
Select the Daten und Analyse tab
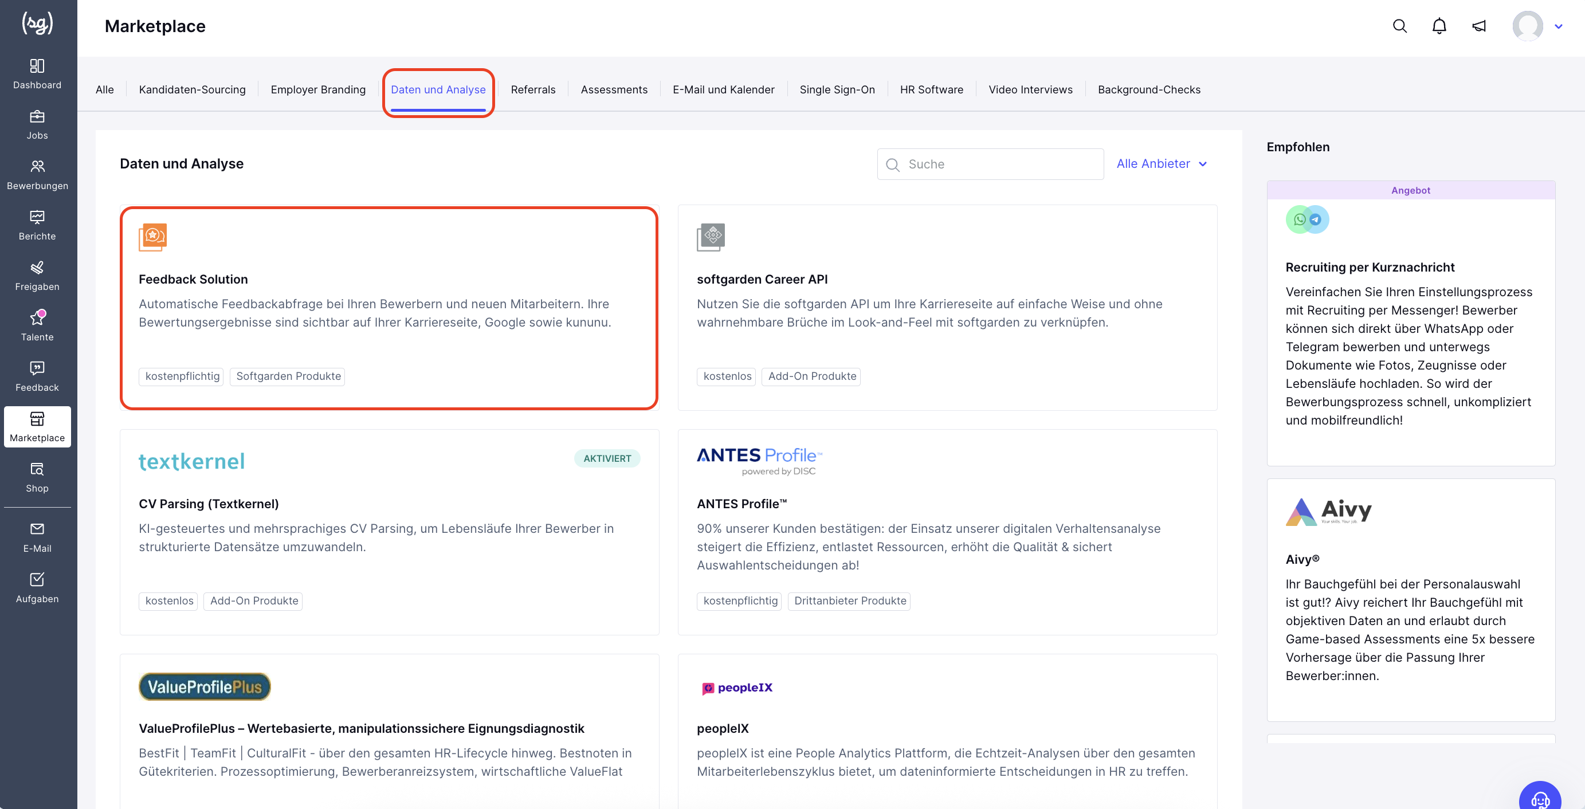(438, 90)
